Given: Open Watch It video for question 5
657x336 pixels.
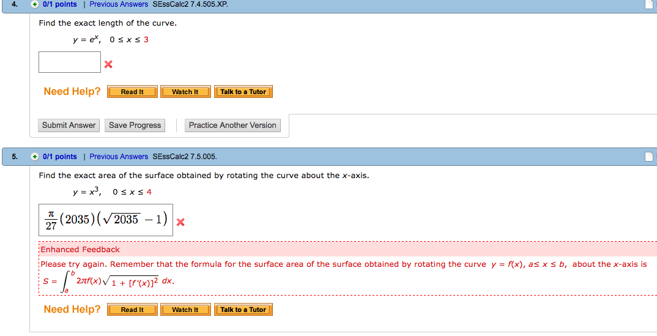Looking at the screenshot, I should click(185, 310).
